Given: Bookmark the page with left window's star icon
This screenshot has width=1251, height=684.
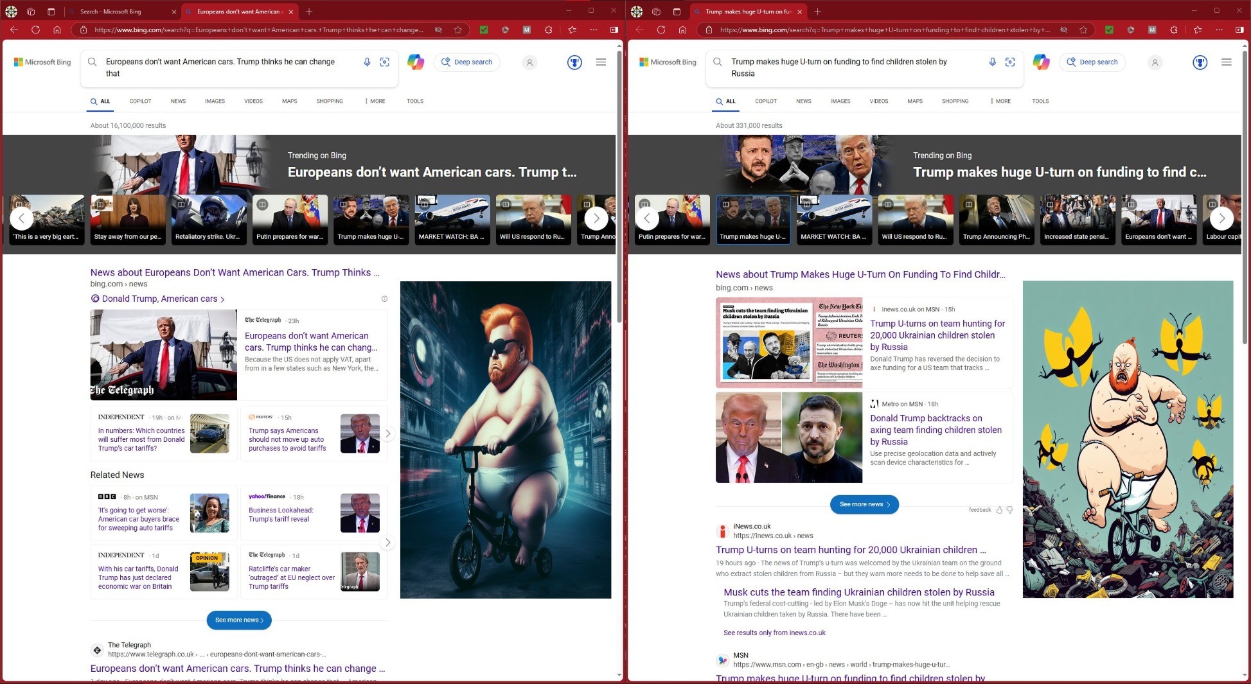Looking at the screenshot, I should coord(457,30).
